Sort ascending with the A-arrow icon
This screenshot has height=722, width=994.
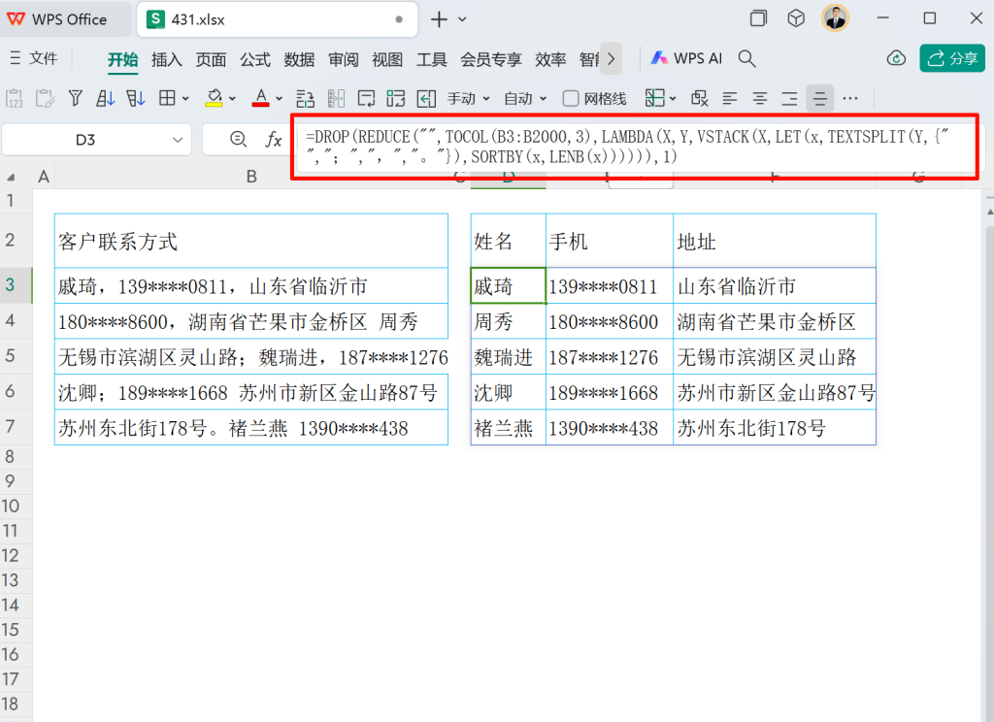(105, 98)
